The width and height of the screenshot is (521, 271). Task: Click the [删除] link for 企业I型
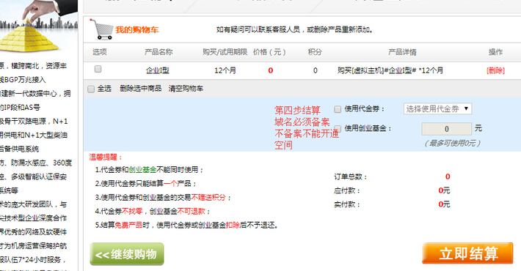coord(495,70)
